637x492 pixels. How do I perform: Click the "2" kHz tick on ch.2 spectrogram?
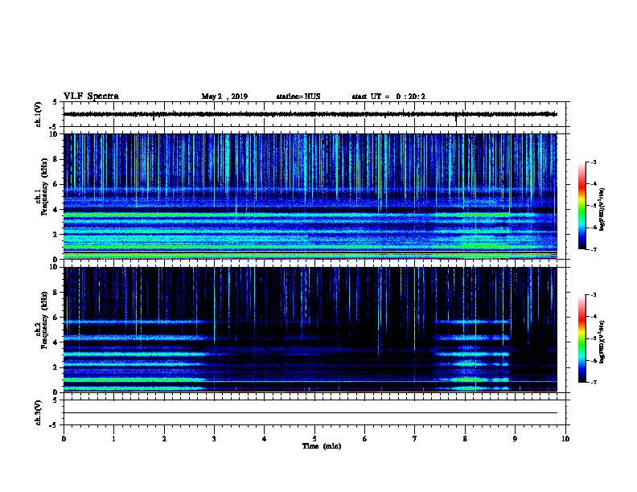(x=56, y=367)
